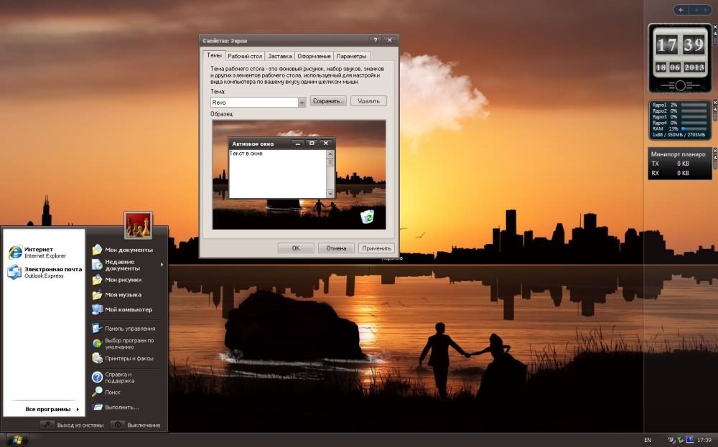Click the Поиск magnifier item
Viewport: 718px width, 447px height.
point(112,392)
